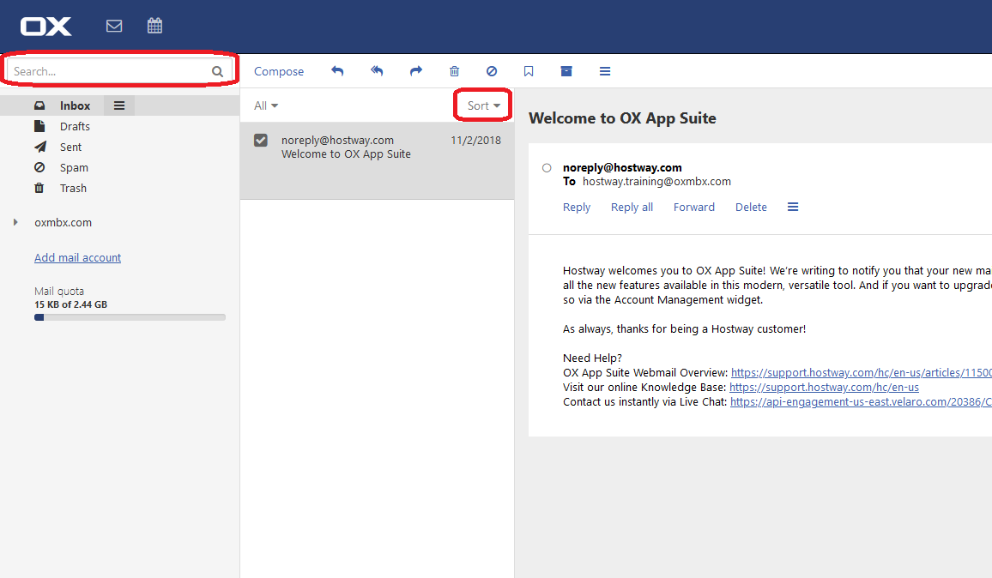Click the Forward link in message

click(x=694, y=207)
